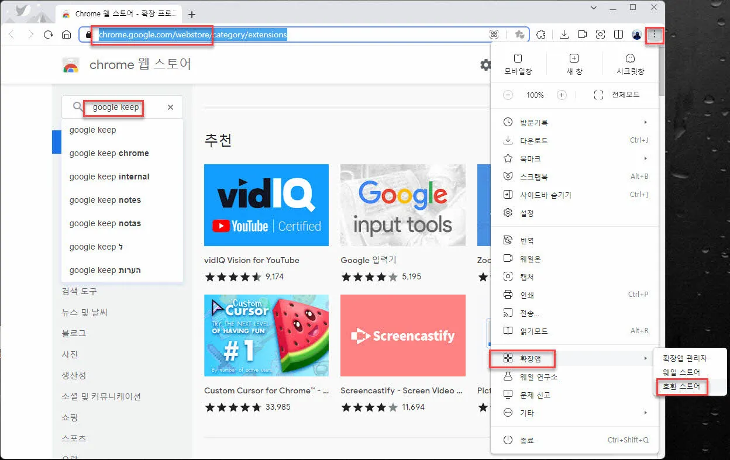Select 캡처 capture menu item

click(575, 276)
